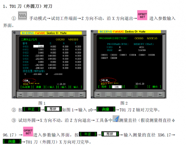Select the +输入 softkey in the offset screen

pos(63,87)
